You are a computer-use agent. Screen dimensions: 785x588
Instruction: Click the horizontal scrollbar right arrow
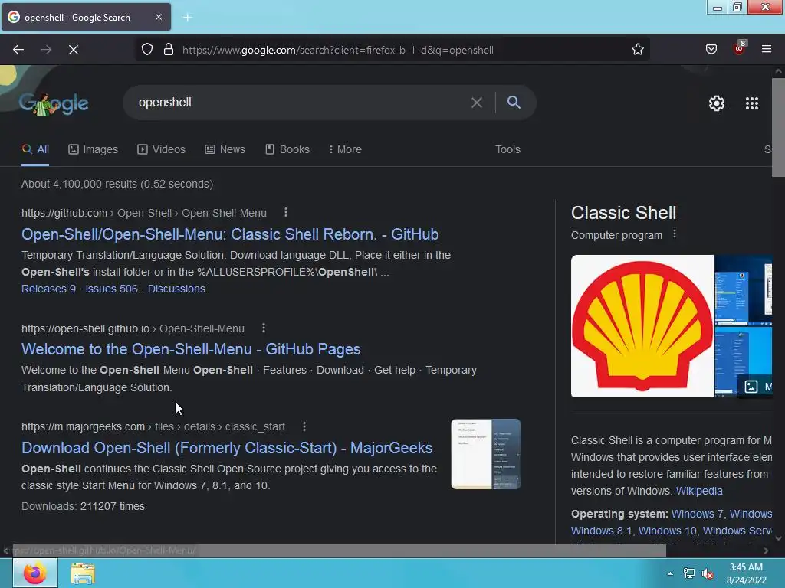[766, 550]
